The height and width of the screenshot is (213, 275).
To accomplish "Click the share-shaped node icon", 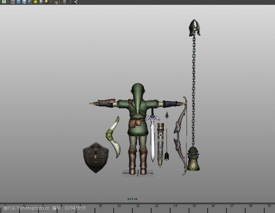I will (x=76, y=2).
